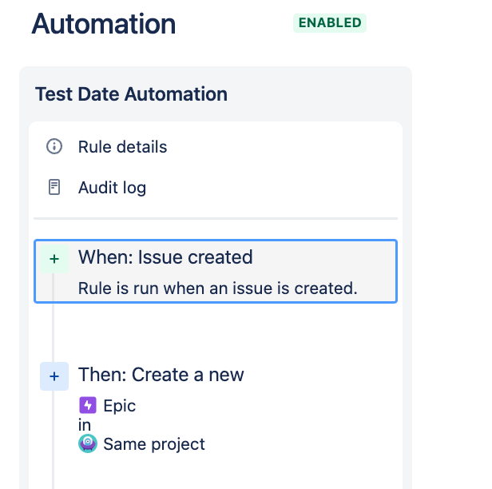Select the "When: Issue created" trigger title
The width and height of the screenshot is (492, 489).
(x=165, y=257)
